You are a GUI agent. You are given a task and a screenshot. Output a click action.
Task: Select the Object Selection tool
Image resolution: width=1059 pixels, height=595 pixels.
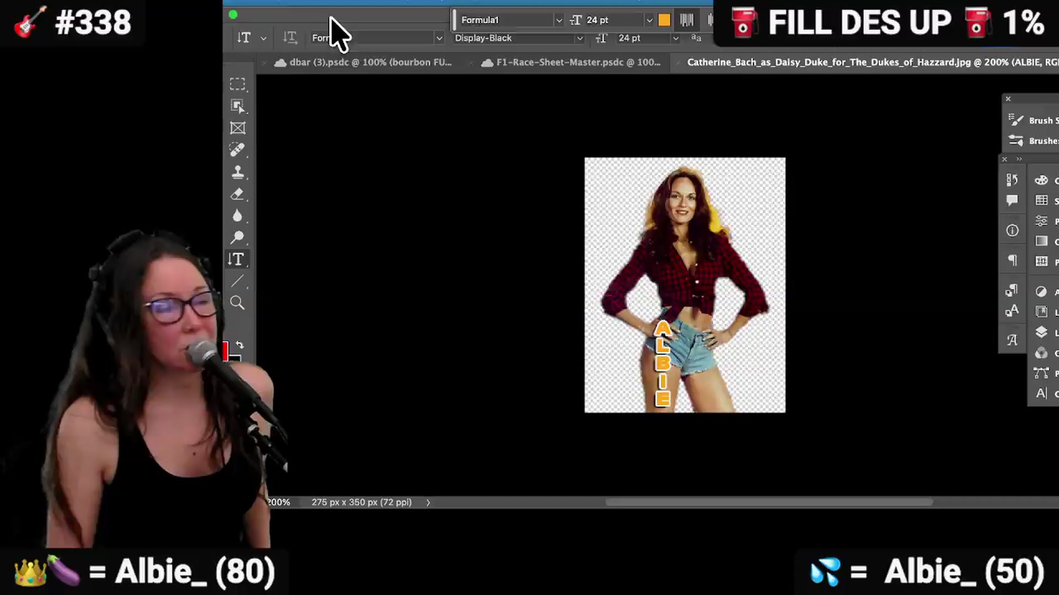pyautogui.click(x=238, y=106)
